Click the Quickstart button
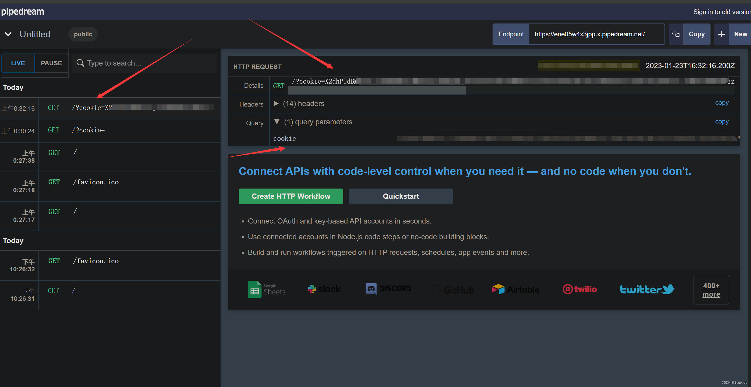The image size is (751, 387). coord(401,196)
